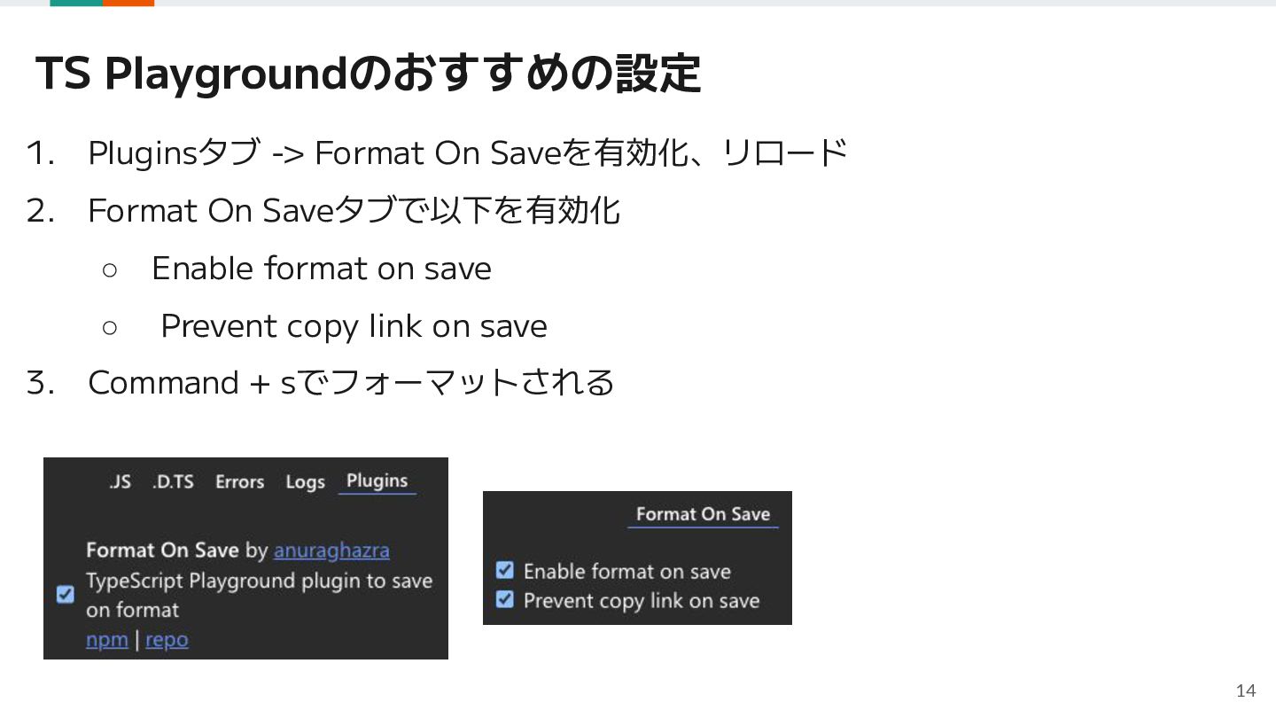
Task: Open the Plugins tab
Action: click(377, 481)
